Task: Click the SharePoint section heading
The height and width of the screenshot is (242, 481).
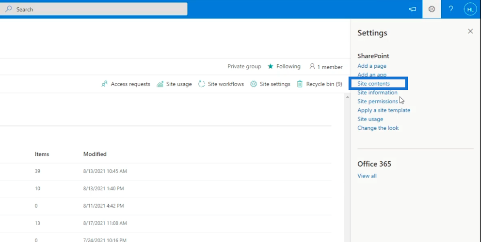Action: (373, 56)
